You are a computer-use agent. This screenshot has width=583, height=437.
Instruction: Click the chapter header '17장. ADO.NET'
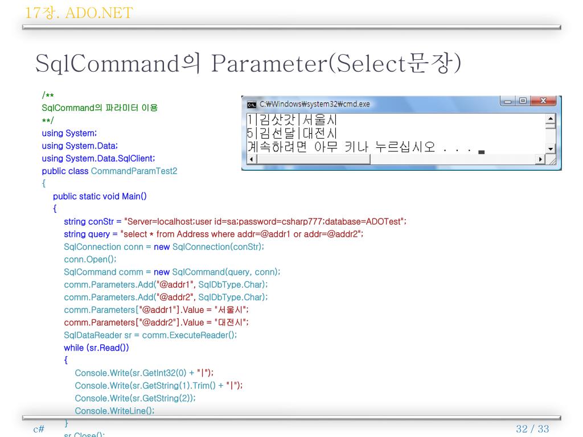pos(79,13)
